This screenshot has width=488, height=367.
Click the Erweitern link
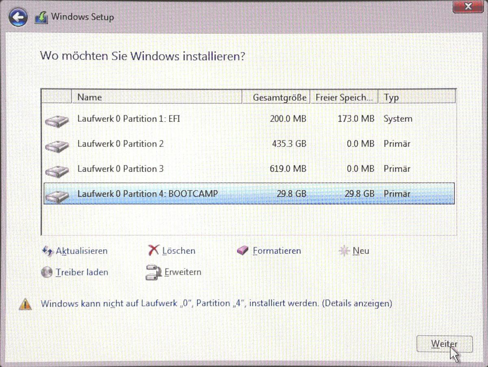(183, 272)
